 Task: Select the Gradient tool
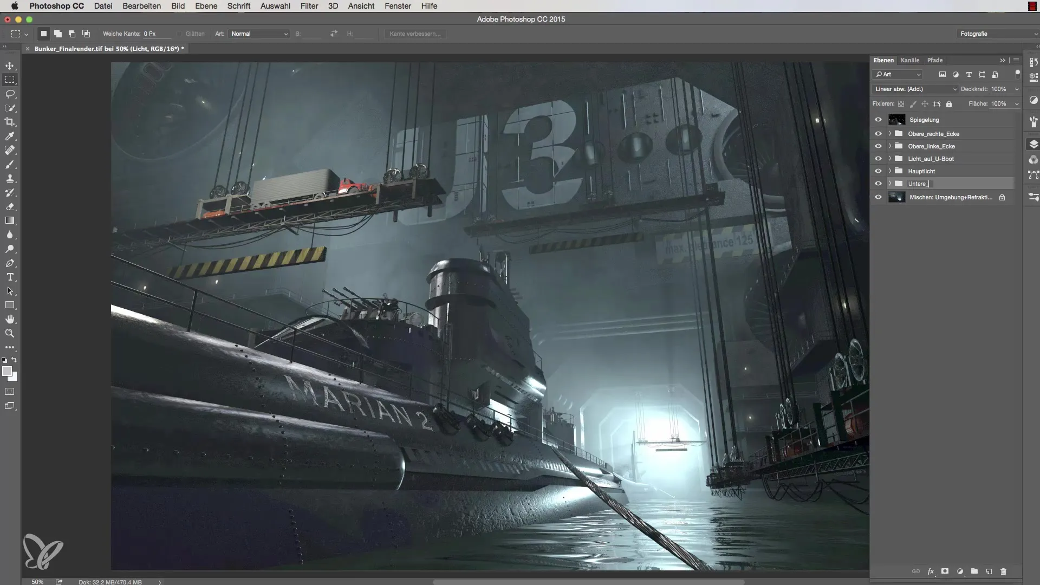tap(10, 220)
